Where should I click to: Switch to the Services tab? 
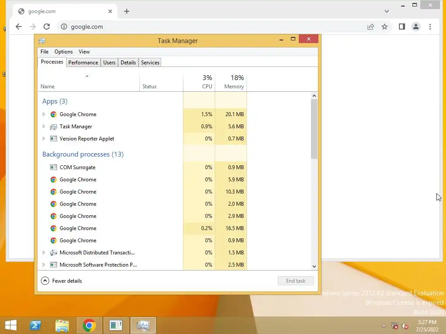click(150, 63)
